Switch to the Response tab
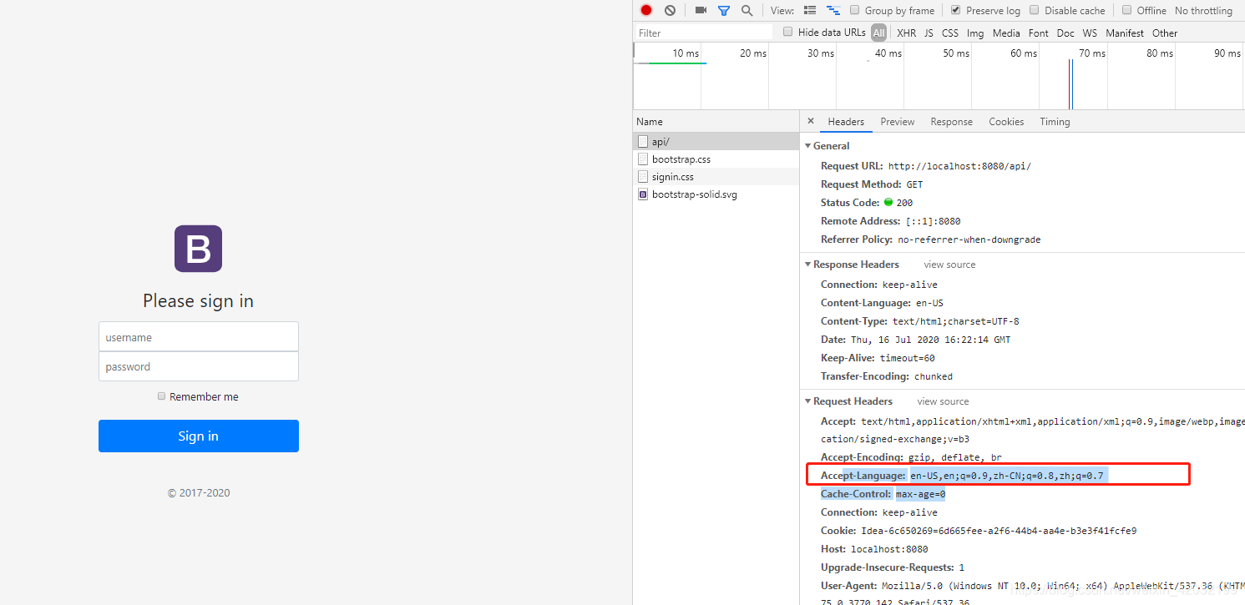The image size is (1245, 605). [952, 122]
